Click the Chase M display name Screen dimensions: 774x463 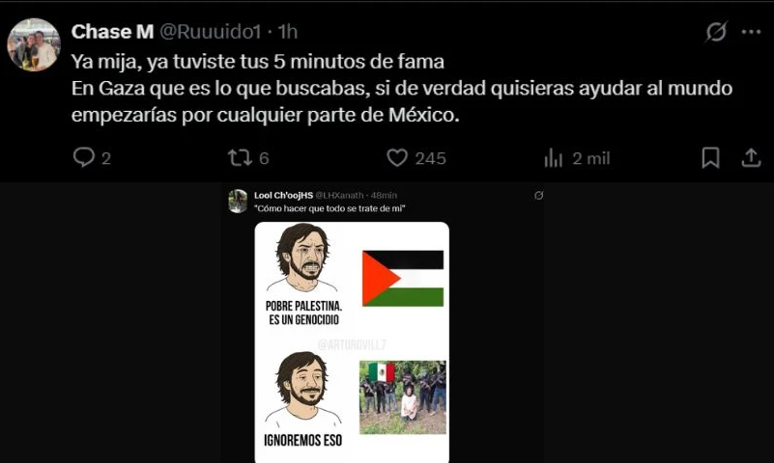112,32
